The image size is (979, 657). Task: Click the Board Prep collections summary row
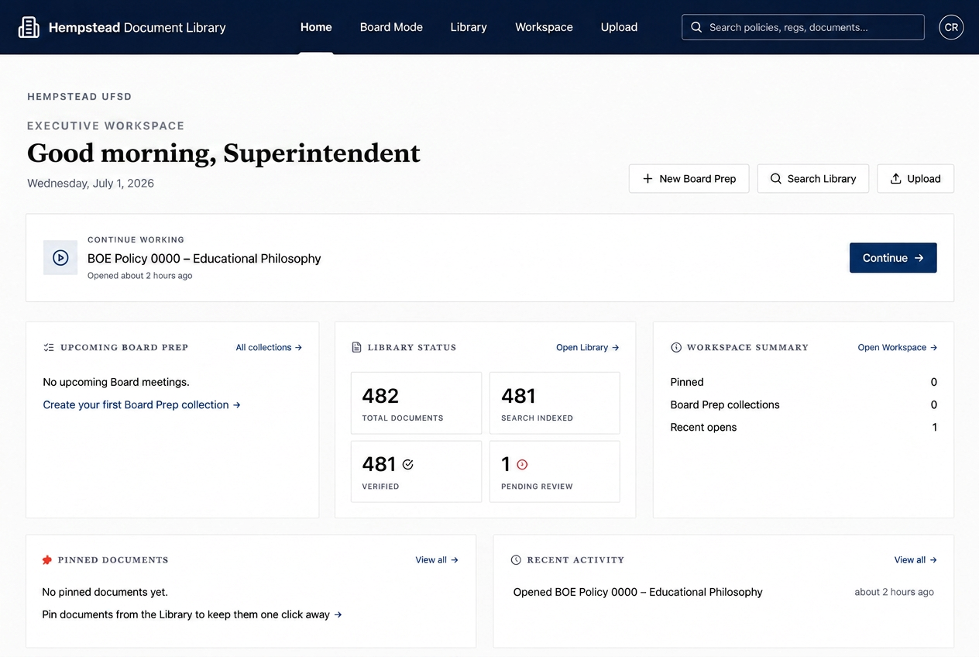(803, 404)
